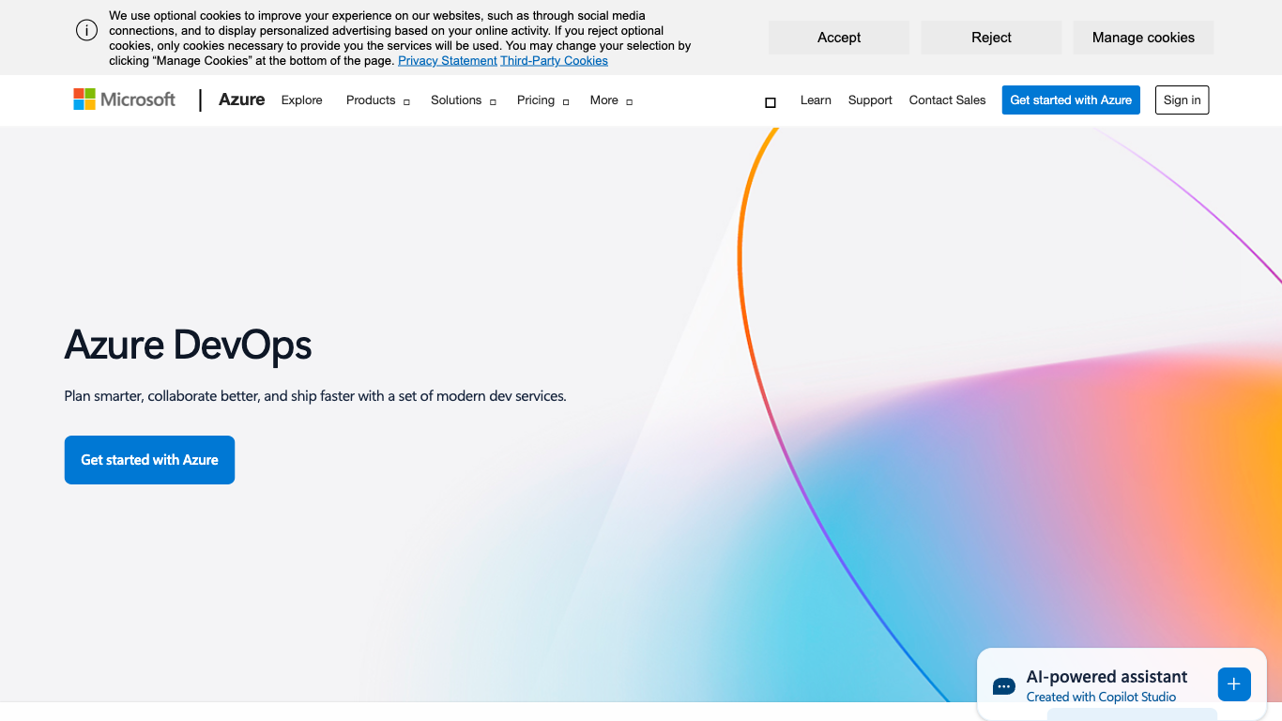Expand AI assistant with plus button
Viewport: 1282px width, 721px height.
pos(1234,684)
